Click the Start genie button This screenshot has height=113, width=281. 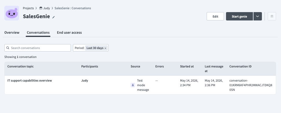click(x=239, y=16)
